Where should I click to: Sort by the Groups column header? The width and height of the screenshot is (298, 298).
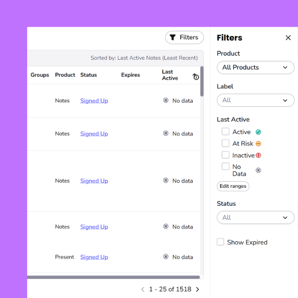point(40,75)
